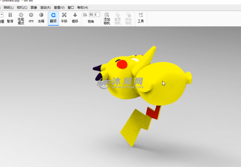Open the 工具 tools button

pyautogui.click(x=141, y=18)
